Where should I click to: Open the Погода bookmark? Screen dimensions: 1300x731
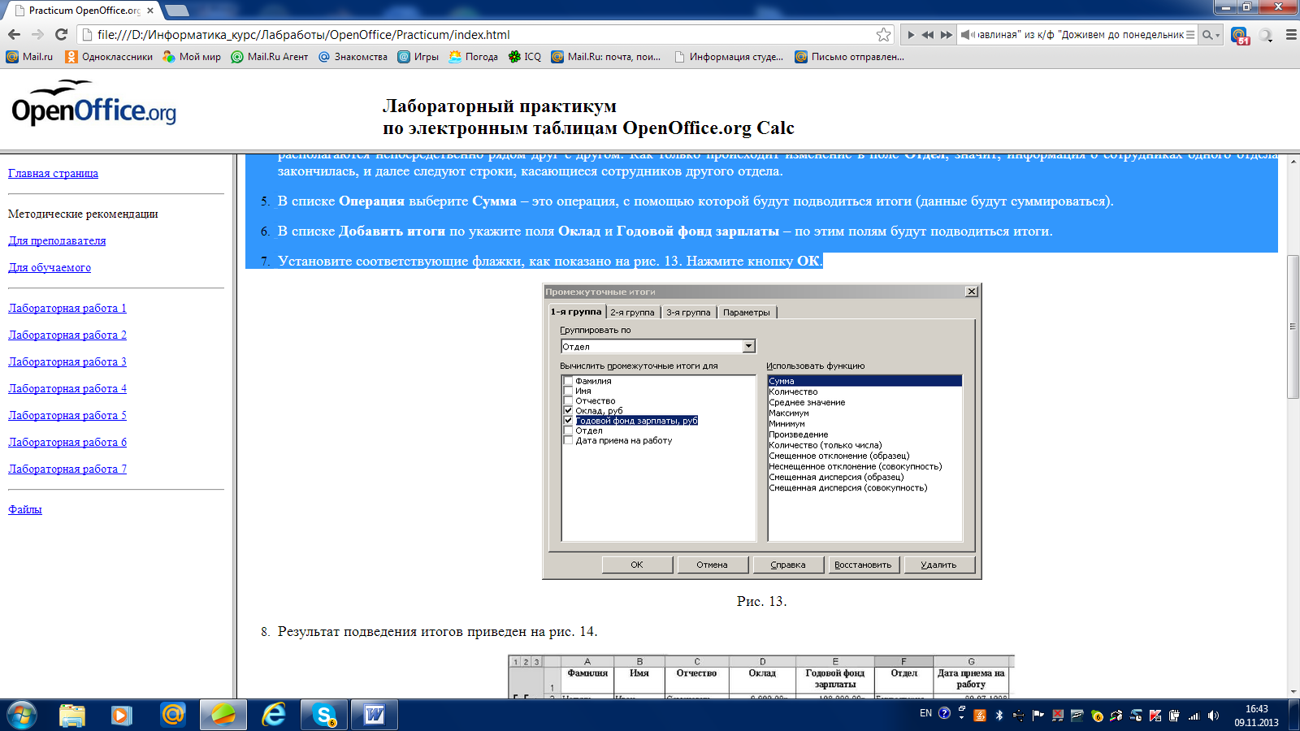point(473,57)
